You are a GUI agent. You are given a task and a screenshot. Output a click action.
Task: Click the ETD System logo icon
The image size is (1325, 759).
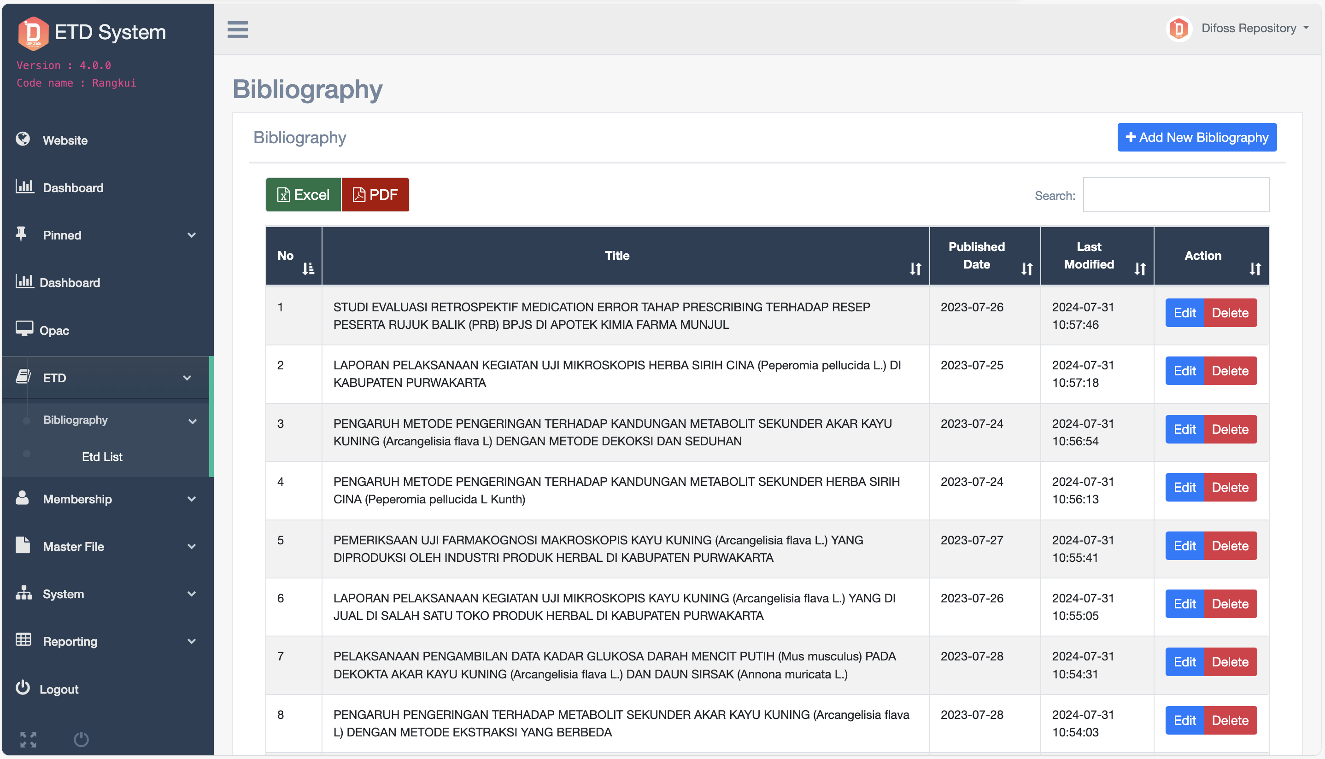pos(33,33)
